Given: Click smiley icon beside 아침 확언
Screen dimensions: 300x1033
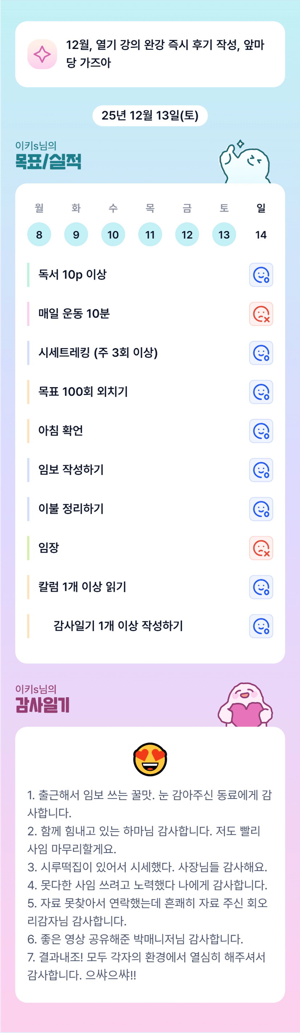Looking at the screenshot, I should (x=261, y=431).
